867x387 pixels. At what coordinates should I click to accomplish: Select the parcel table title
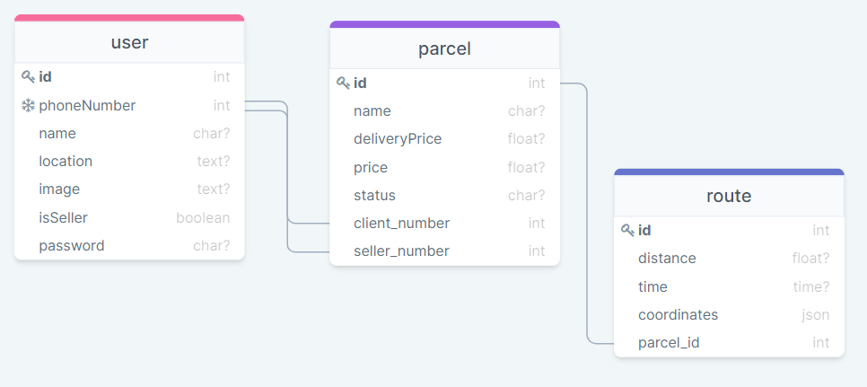pyautogui.click(x=444, y=48)
